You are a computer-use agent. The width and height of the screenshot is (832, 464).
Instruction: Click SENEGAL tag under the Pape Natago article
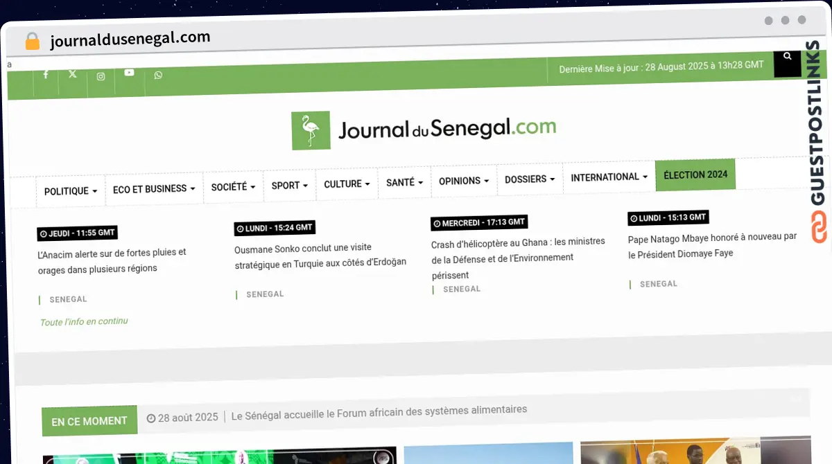click(x=659, y=284)
